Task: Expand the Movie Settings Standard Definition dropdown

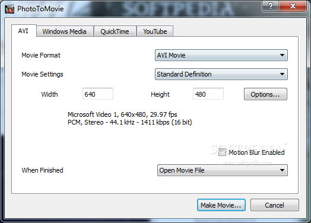Action: (221, 74)
